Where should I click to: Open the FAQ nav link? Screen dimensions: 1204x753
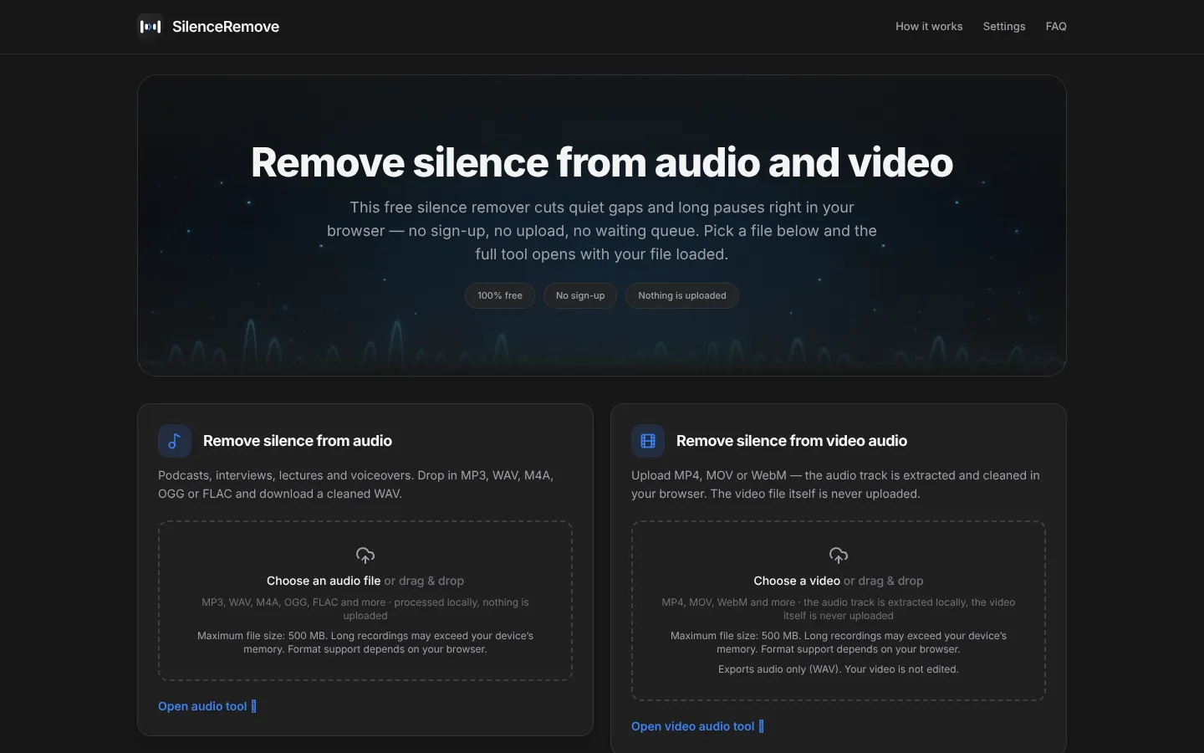pos(1056,27)
